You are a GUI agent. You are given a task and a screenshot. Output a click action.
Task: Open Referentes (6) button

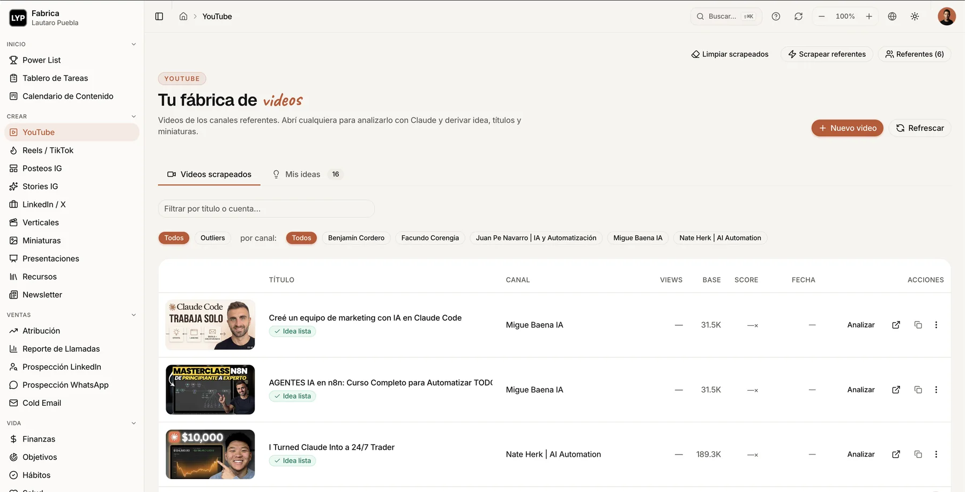914,54
